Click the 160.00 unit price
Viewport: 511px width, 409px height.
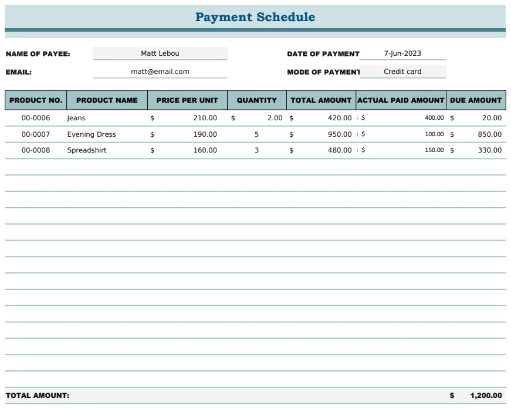pos(205,150)
